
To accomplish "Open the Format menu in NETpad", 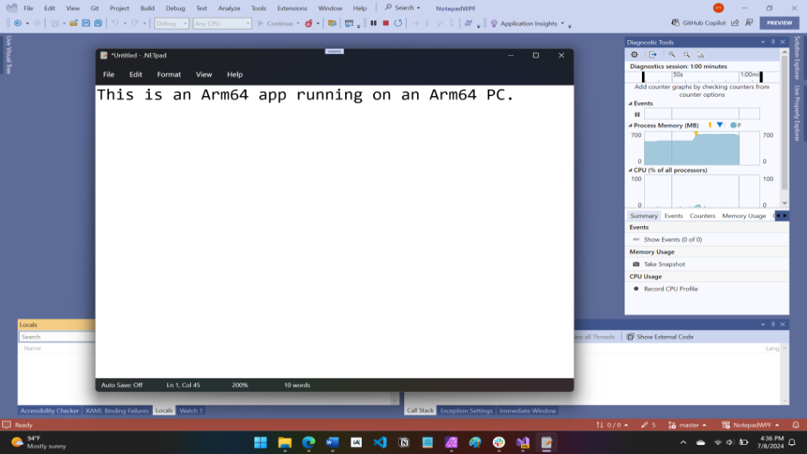I will [169, 74].
